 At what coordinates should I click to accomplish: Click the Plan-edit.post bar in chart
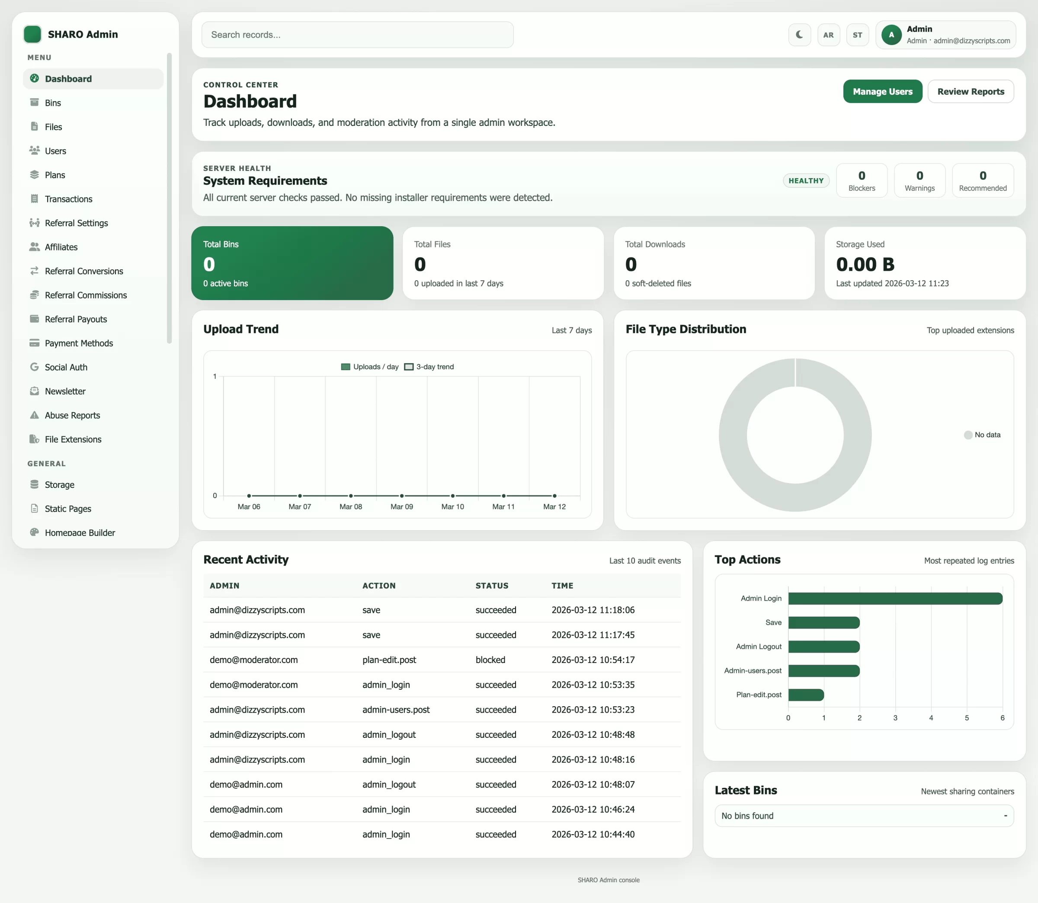pos(806,695)
